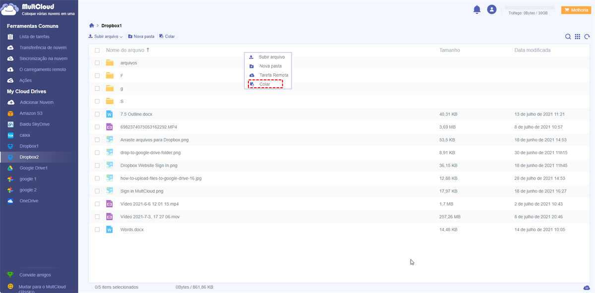The width and height of the screenshot is (595, 293).
Task: Click Colar in toolbar
Action: [x=167, y=37]
